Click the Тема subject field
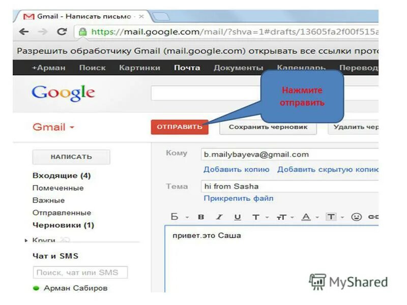 pos(289,186)
